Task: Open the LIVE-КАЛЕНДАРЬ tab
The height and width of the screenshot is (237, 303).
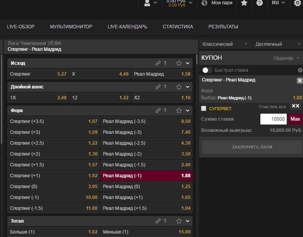Action: (127, 27)
